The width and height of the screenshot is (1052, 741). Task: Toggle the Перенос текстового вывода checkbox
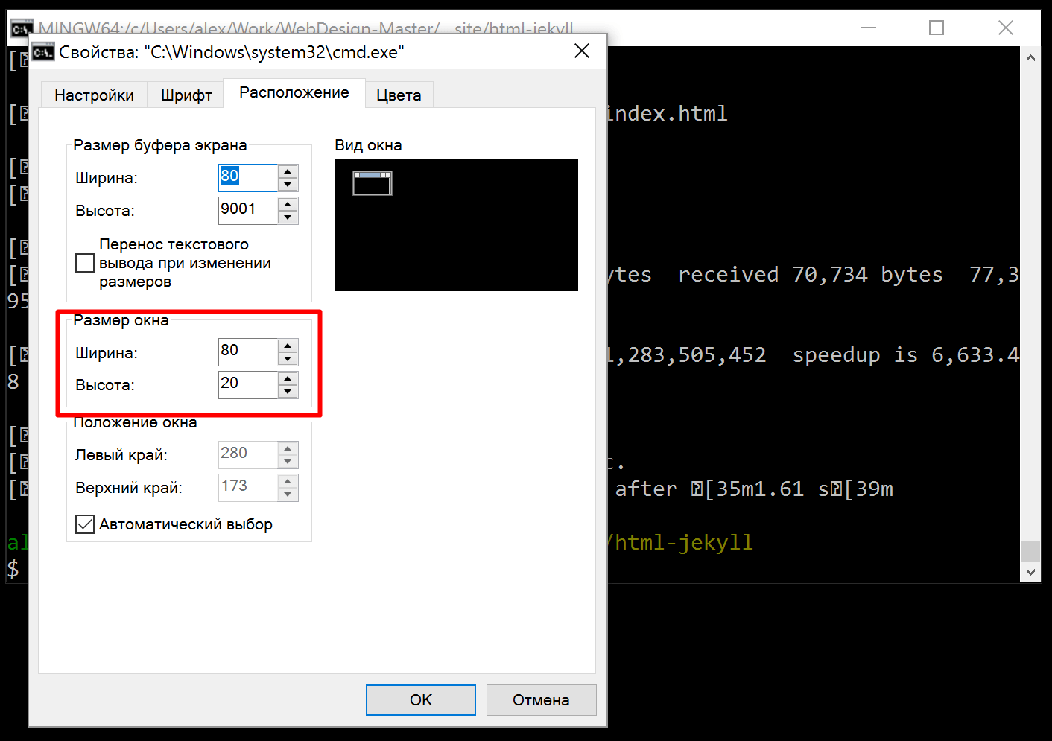85,263
